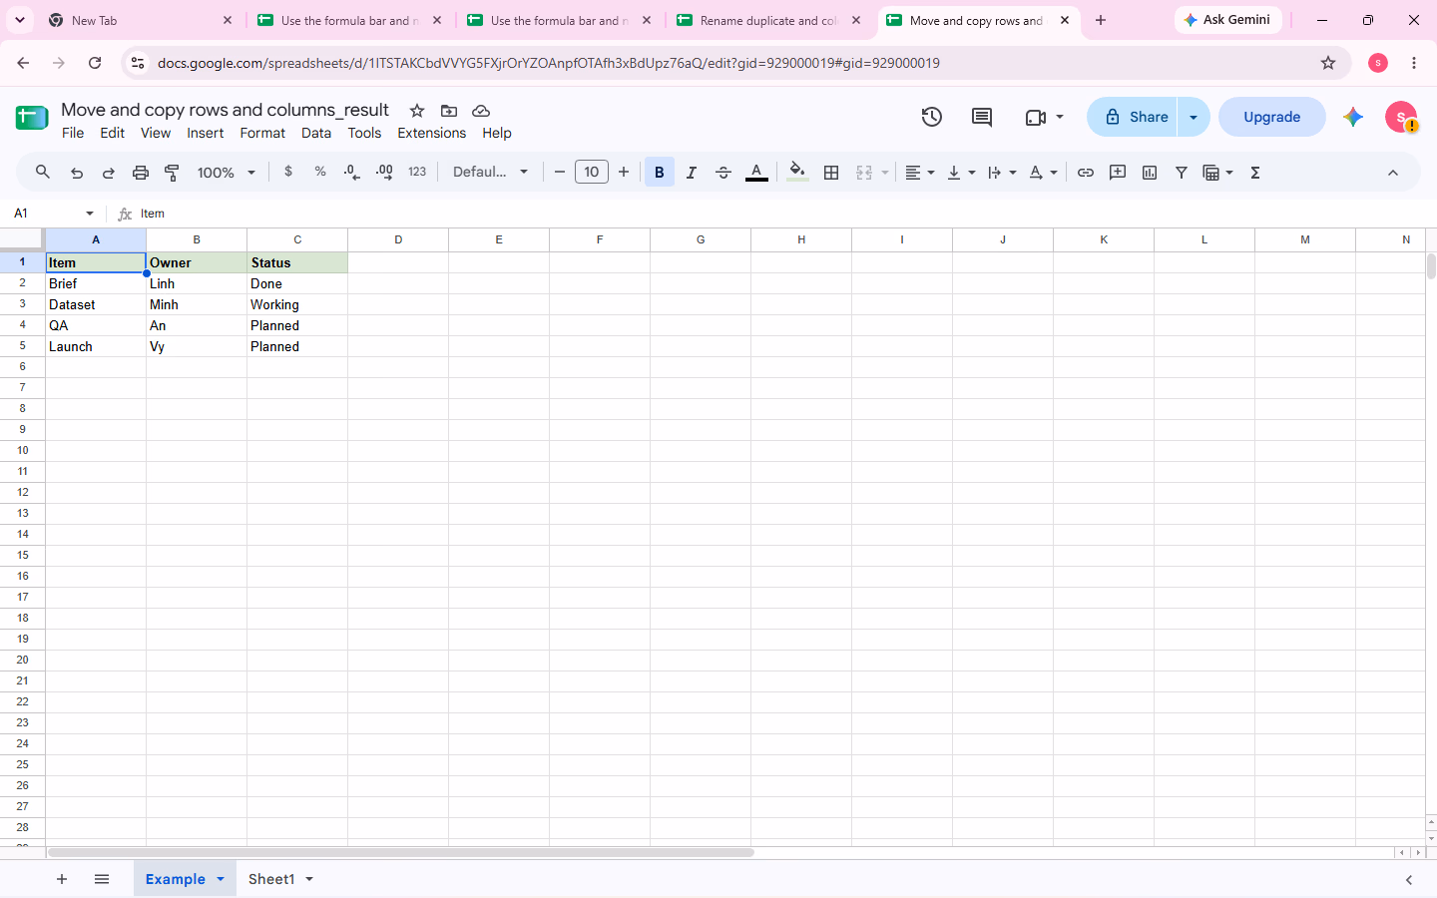Open the font family dropdown
Screen dimensions: 1437x898
point(490,172)
